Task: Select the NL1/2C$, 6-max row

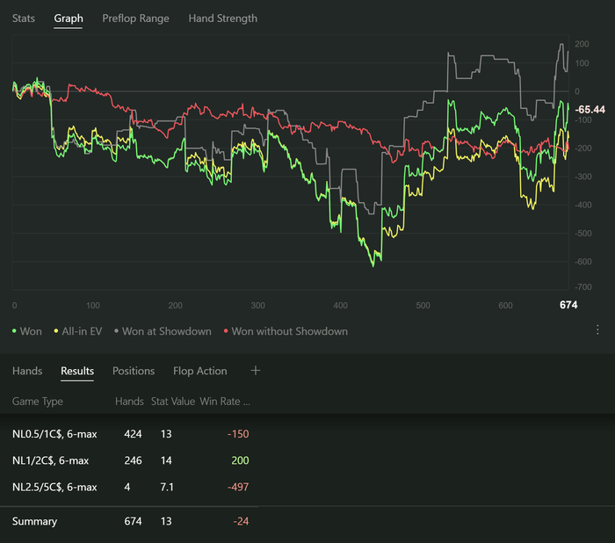Action: click(51, 460)
